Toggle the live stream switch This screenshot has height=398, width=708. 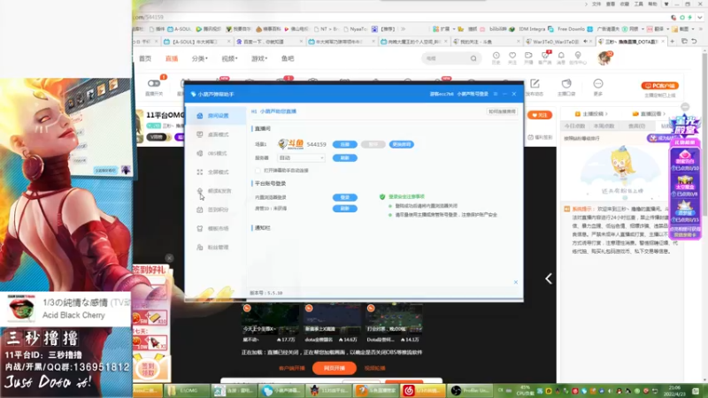154,83
